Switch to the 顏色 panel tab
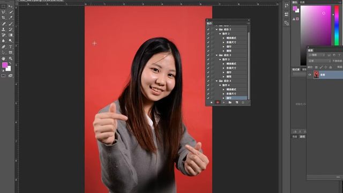 click(x=295, y=2)
